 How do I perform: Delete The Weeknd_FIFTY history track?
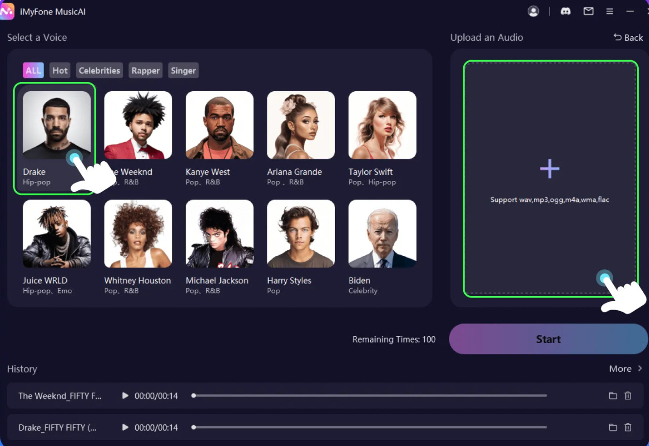[x=628, y=396]
